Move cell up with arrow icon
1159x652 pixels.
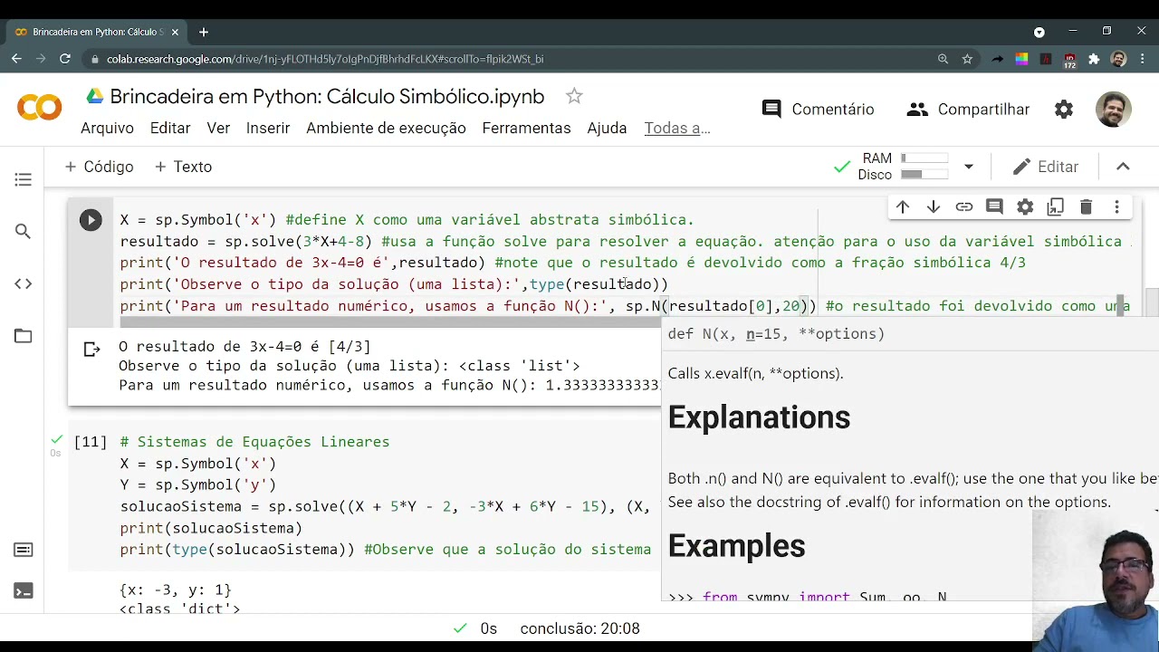(x=903, y=207)
